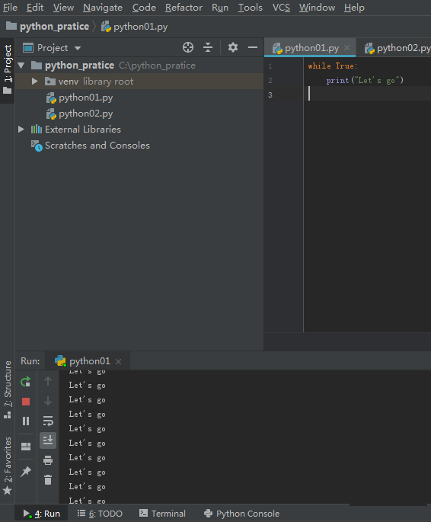Open the Code menu
The image size is (431, 522).
(144, 8)
